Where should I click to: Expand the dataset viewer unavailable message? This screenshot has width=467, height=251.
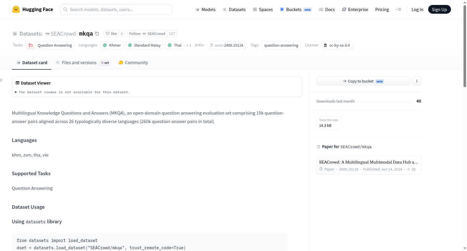pos(72,92)
